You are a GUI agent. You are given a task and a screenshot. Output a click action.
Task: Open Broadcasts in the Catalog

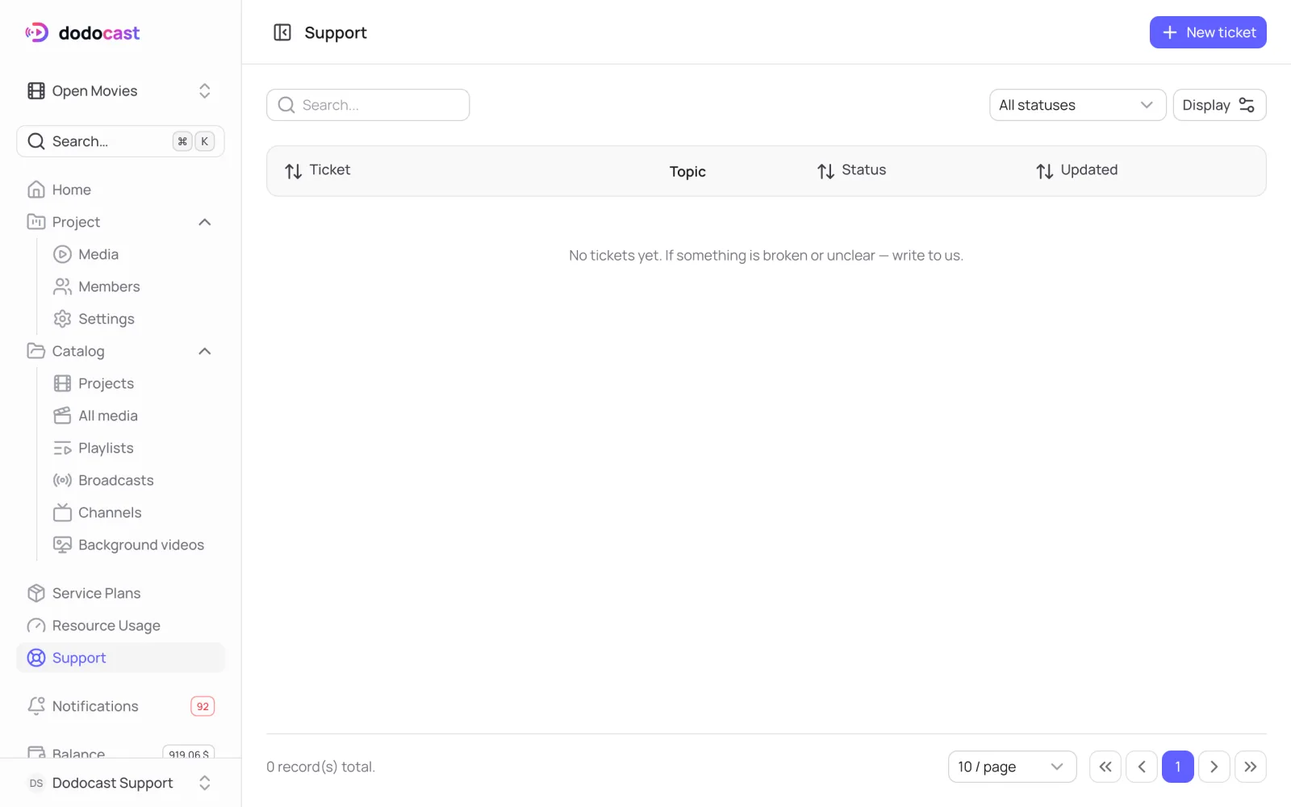pyautogui.click(x=134, y=480)
